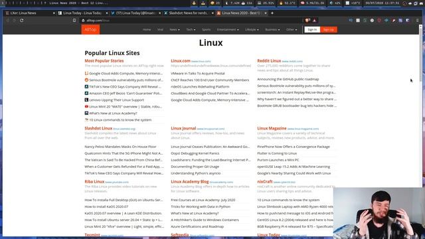Reload the current page

[x=21, y=21]
